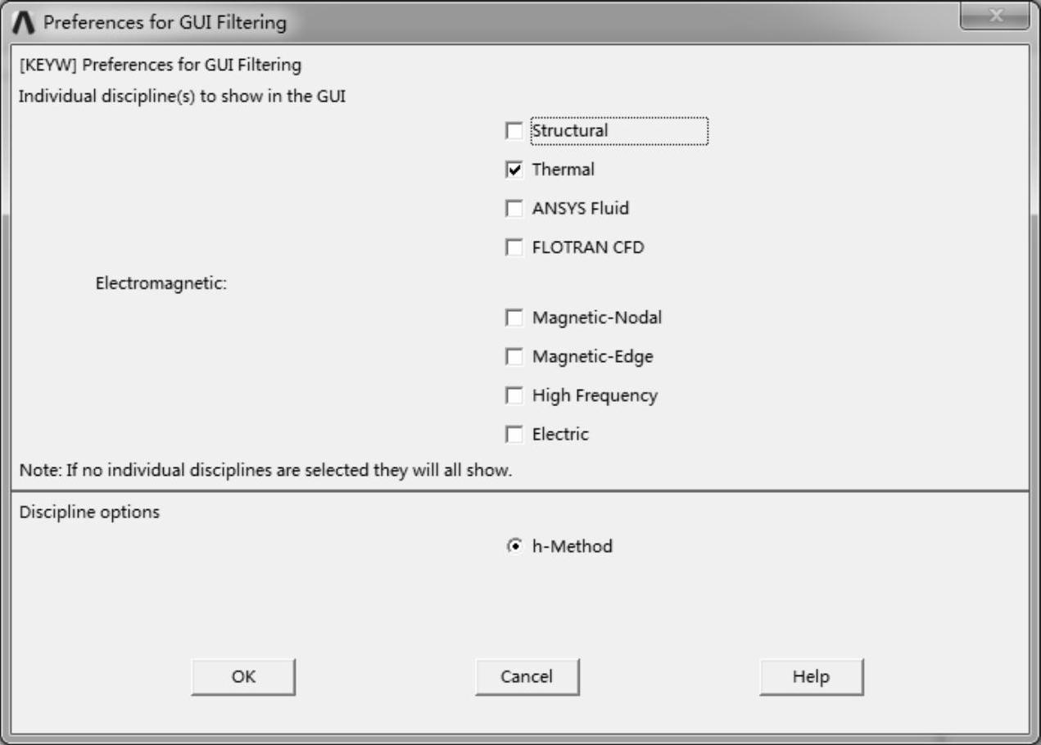Select the Magnetic-Nodal checkbox
The image size is (1041, 745).
(x=514, y=318)
